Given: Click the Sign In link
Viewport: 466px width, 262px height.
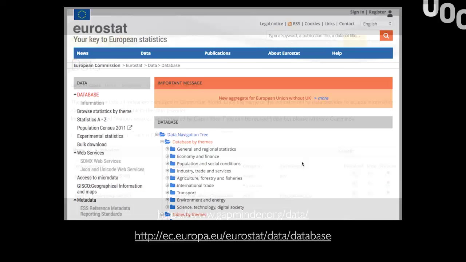Looking at the screenshot, I should pyautogui.click(x=357, y=12).
